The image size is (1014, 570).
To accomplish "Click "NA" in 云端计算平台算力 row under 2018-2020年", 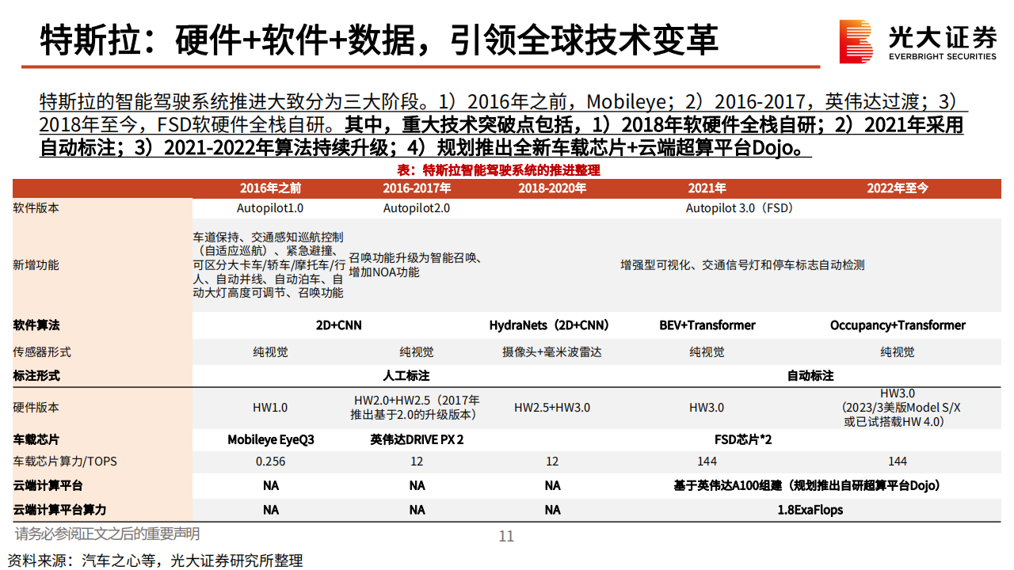I will 552,511.
